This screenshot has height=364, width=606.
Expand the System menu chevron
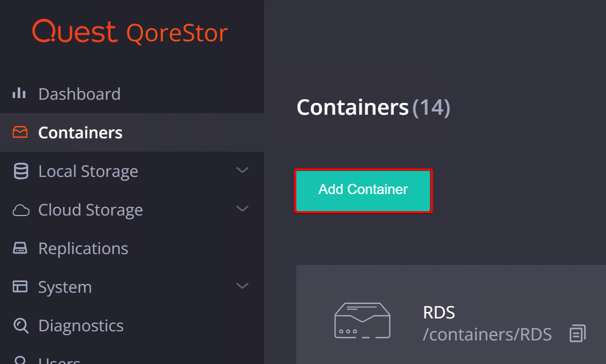(242, 286)
